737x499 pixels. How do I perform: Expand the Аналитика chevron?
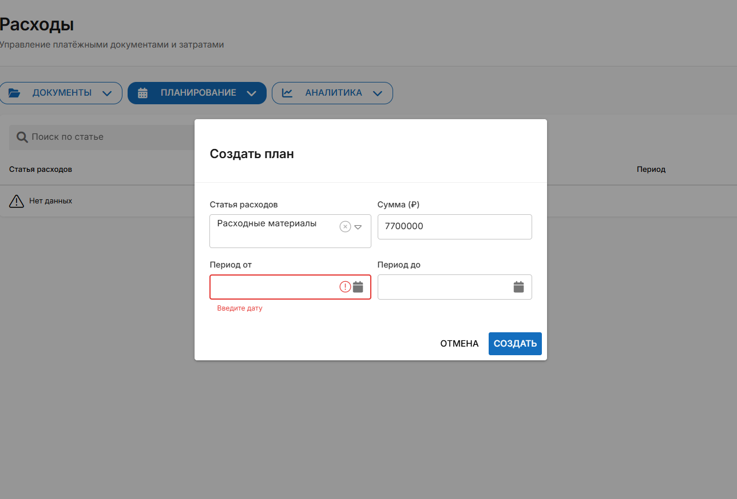(x=377, y=93)
